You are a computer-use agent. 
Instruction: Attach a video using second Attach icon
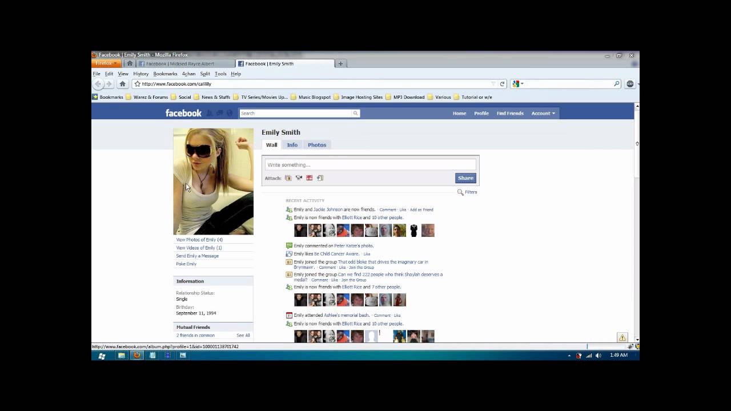point(299,178)
